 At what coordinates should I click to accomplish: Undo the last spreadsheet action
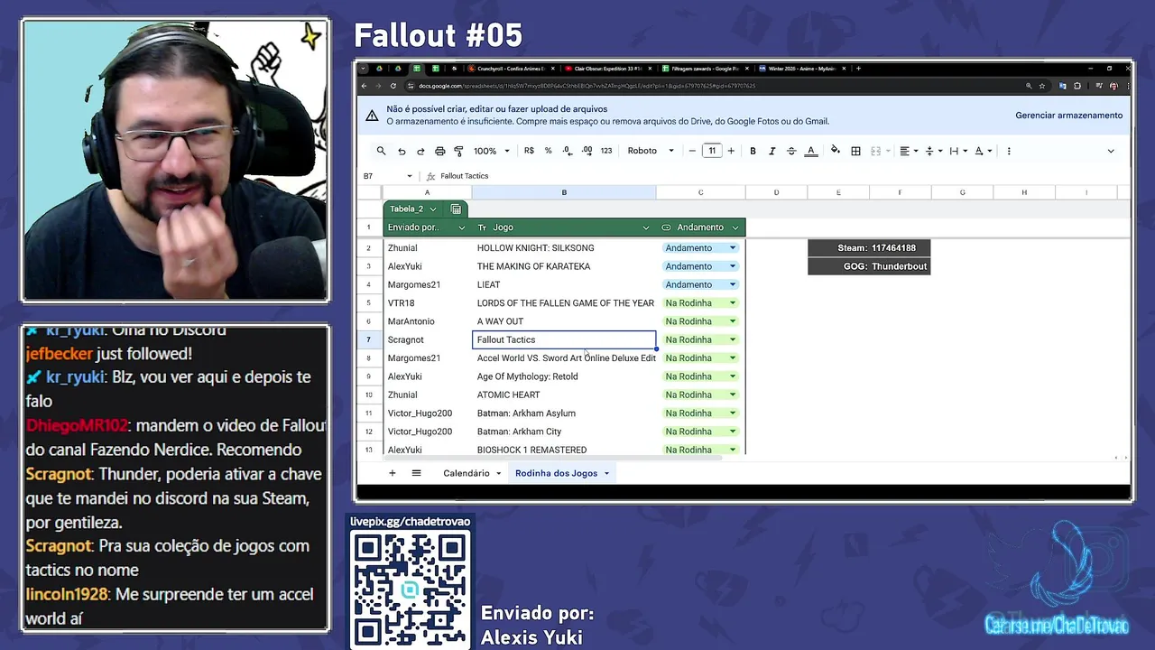pyautogui.click(x=402, y=151)
